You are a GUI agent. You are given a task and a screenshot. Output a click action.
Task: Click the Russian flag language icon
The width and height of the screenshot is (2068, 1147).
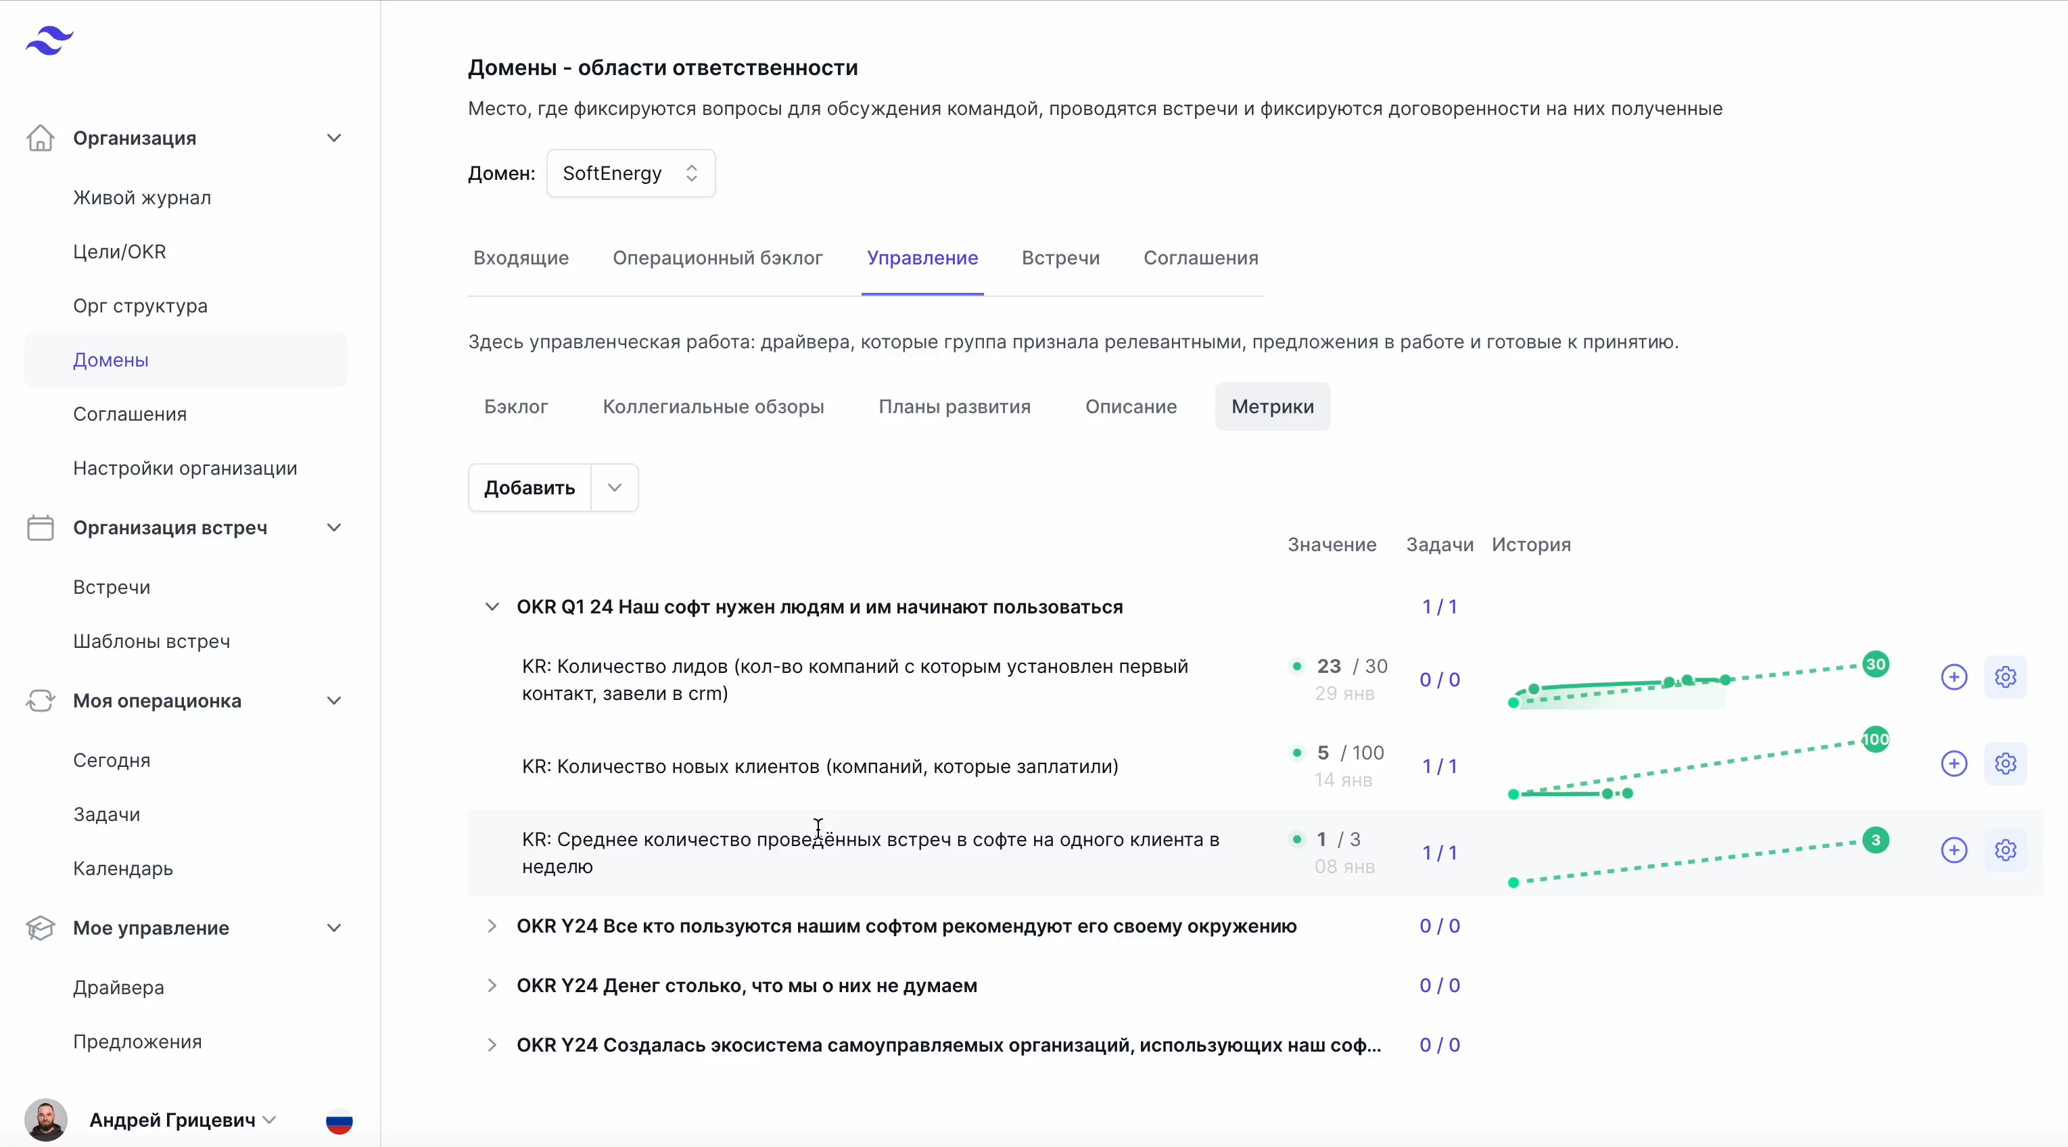[339, 1121]
